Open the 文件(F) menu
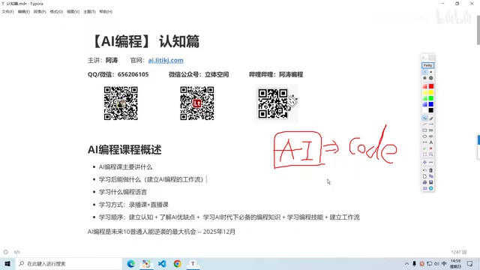The height and width of the screenshot is (270, 480). pos(7,12)
